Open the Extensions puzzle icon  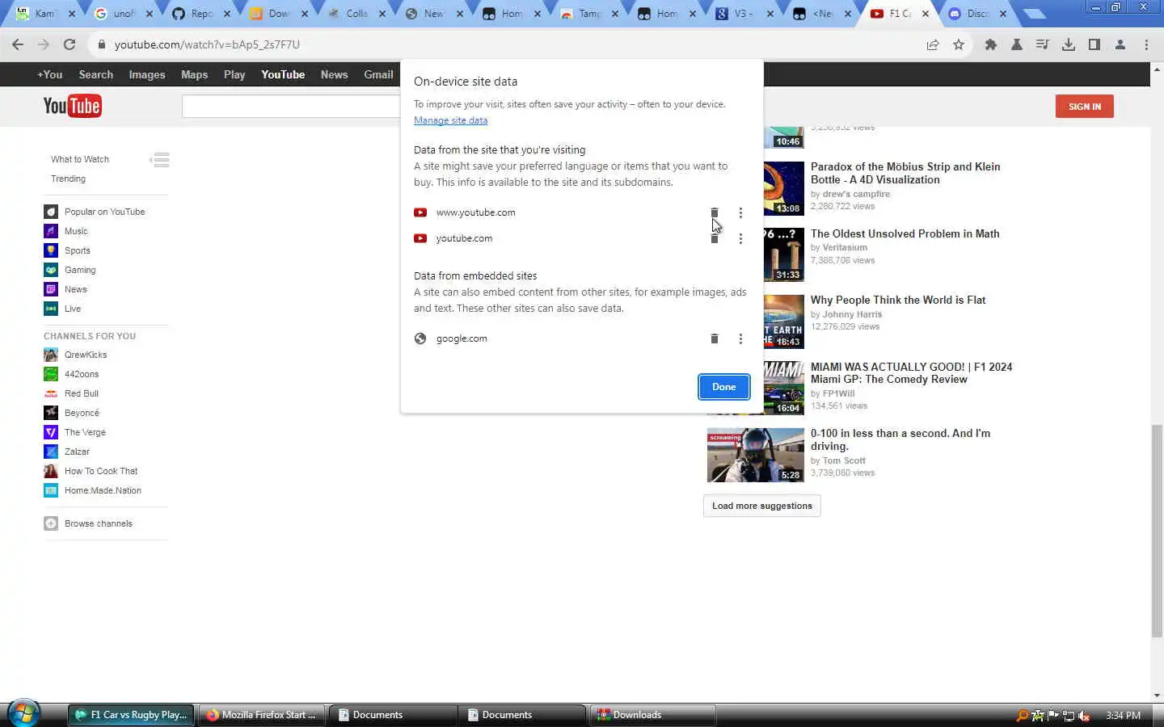[991, 44]
